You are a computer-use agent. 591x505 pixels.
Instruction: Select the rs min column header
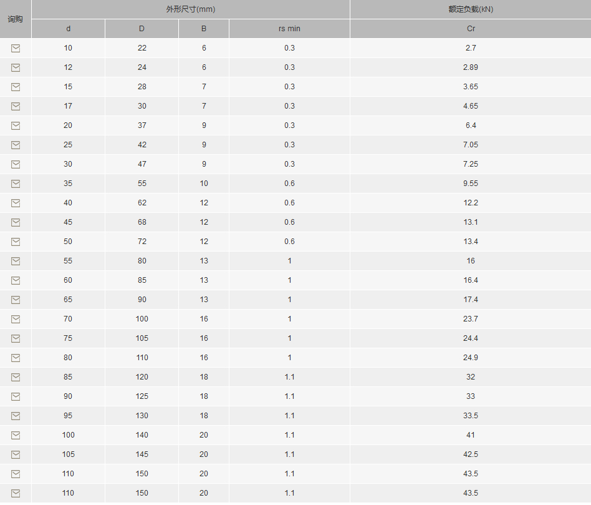[x=289, y=29]
